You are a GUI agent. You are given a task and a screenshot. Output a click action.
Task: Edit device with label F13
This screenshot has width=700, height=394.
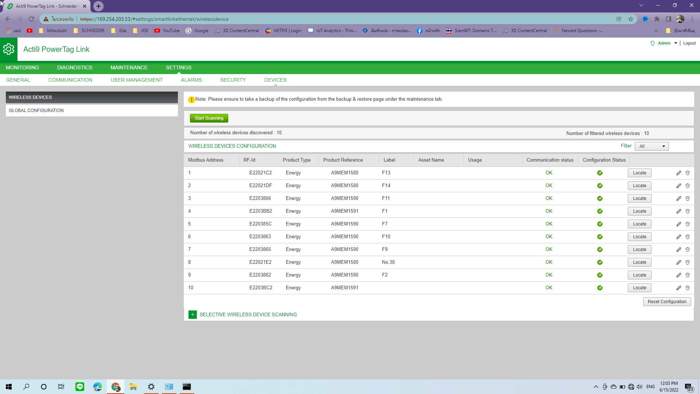678,173
